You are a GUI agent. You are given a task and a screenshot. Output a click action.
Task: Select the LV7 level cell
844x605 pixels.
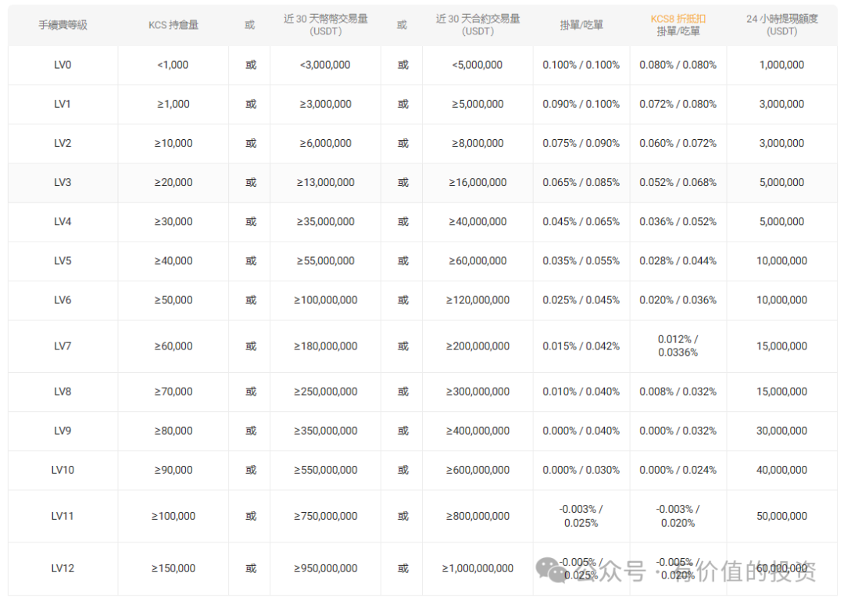(63, 346)
